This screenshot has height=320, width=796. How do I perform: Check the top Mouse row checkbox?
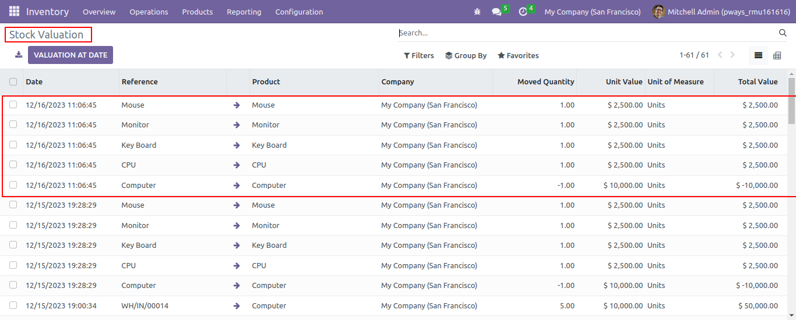coord(13,105)
